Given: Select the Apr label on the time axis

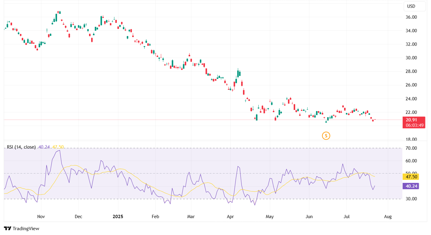Looking at the screenshot, I should tap(230, 217).
